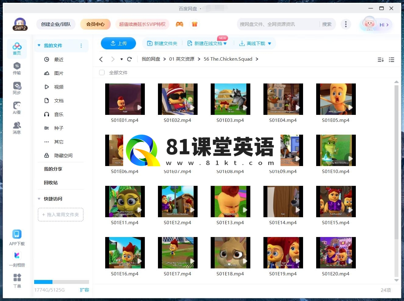Open the three-dot more menu beside search
Image resolution: width=404 pixels, height=301 pixels.
[345, 24]
